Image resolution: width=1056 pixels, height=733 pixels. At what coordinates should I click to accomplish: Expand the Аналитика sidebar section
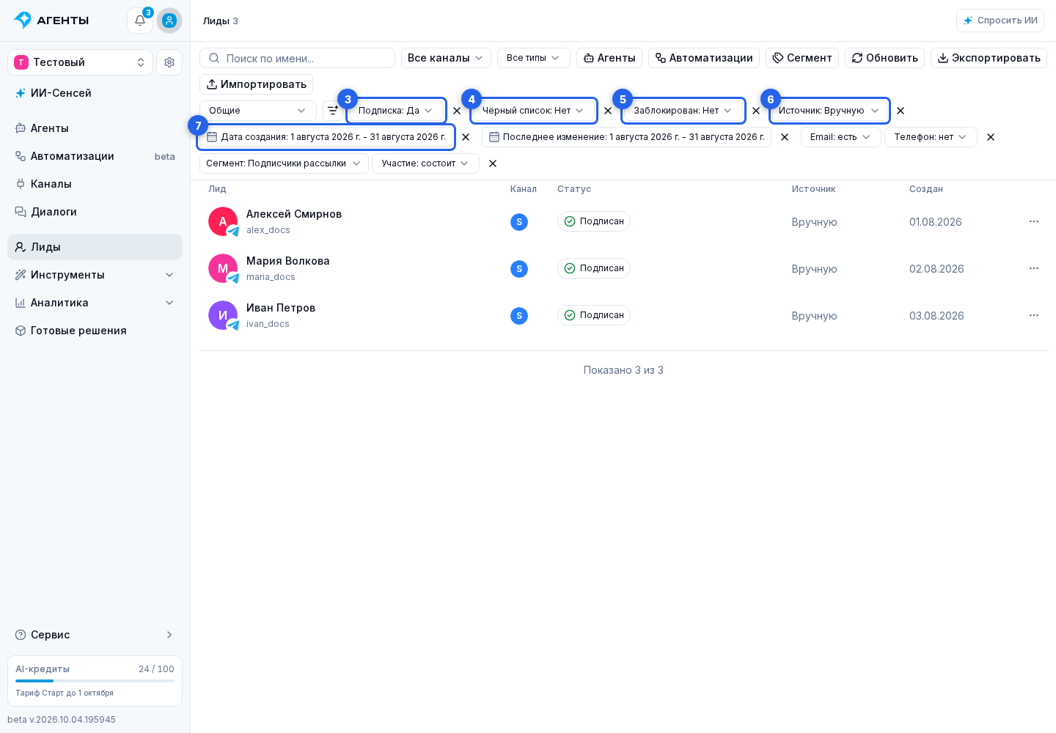(x=95, y=303)
